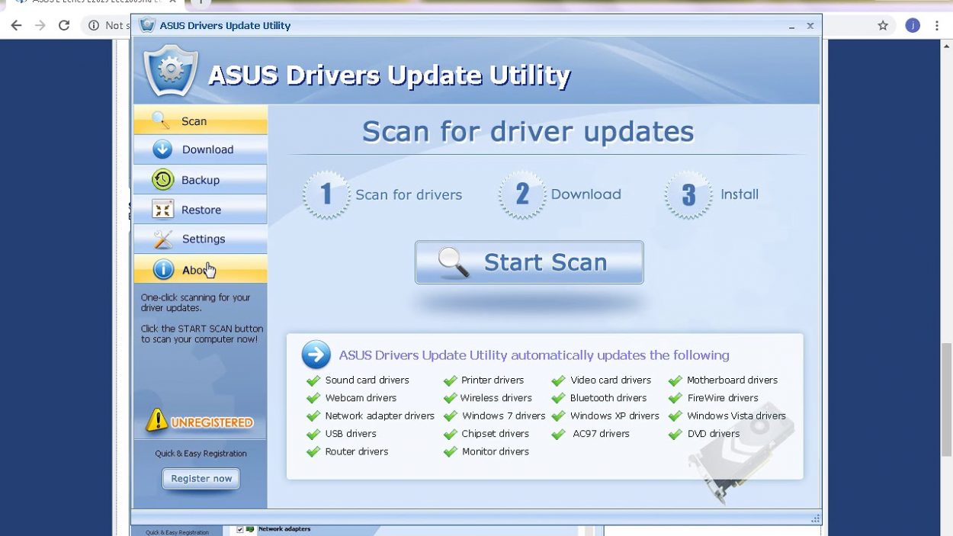Click the Webcam drivers entry
The width and height of the screenshot is (953, 536).
click(x=352, y=398)
